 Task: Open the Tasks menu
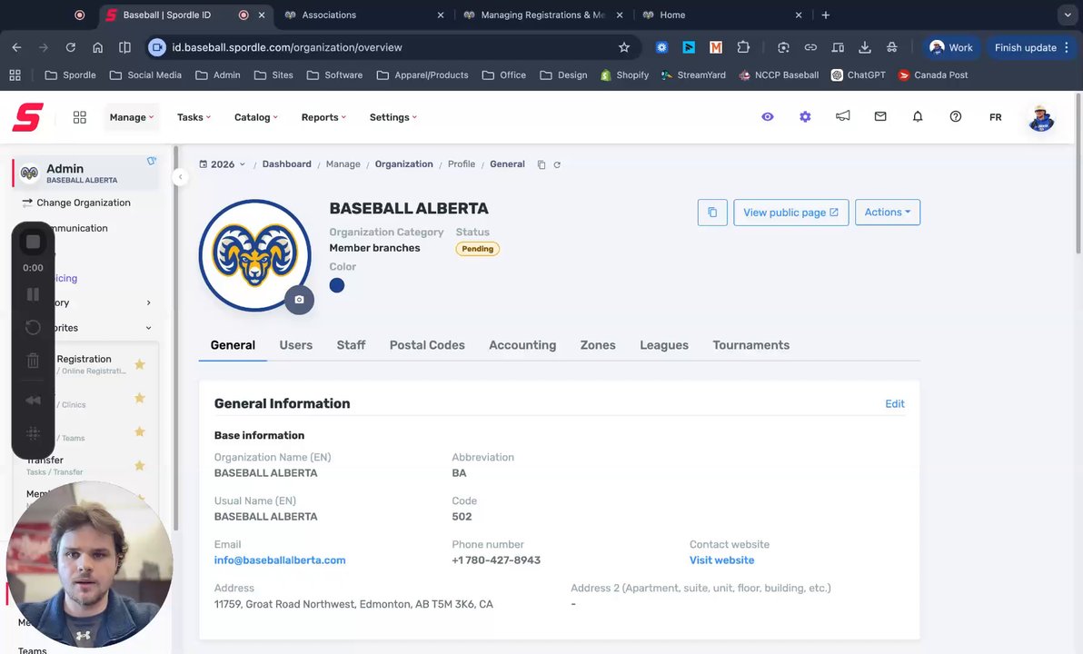194,117
